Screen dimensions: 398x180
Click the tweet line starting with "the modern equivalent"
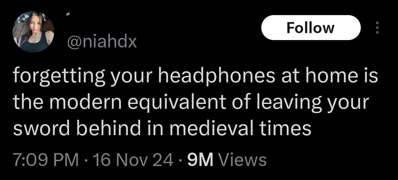[191, 102]
